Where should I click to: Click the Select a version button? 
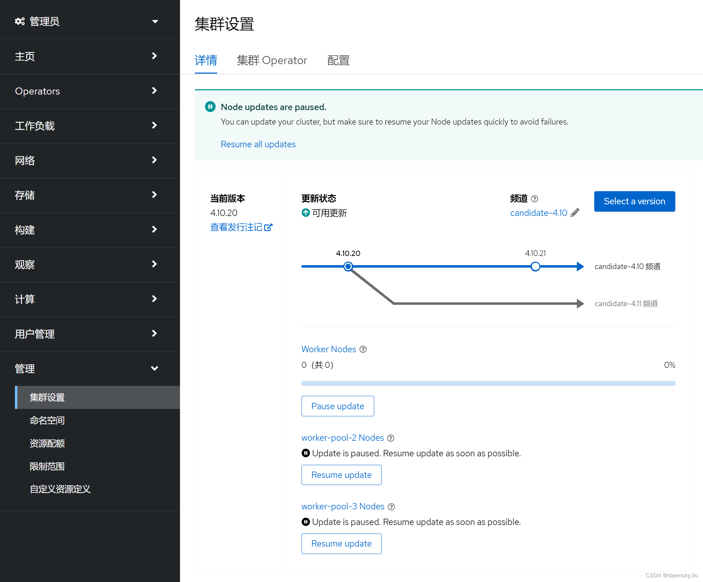(634, 201)
